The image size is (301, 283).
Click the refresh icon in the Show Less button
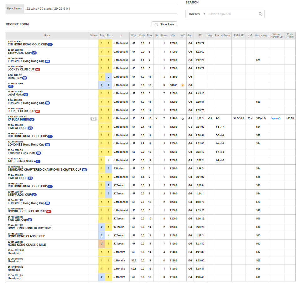click(156, 24)
